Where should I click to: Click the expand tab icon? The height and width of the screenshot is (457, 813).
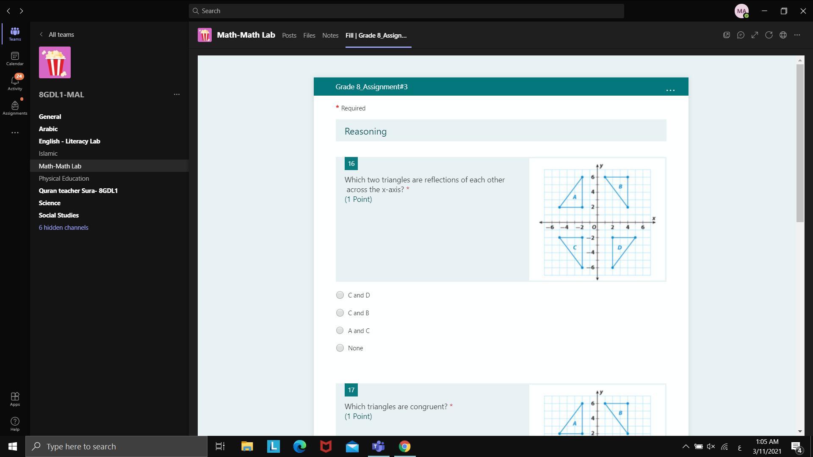click(x=755, y=35)
